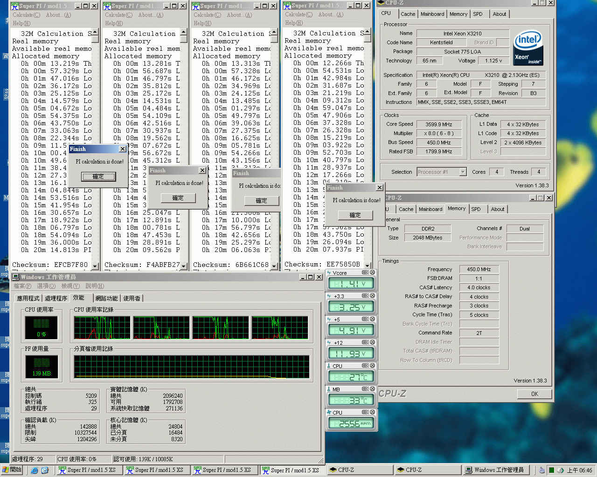Switch to 使用者 tab in Task Manager
597x477 pixels.
click(132, 298)
